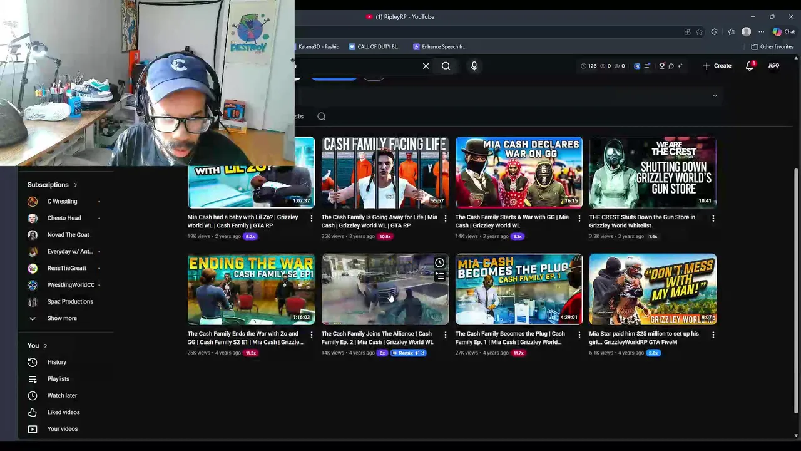Open more options for Ends the War video
801x451 pixels.
(311, 334)
